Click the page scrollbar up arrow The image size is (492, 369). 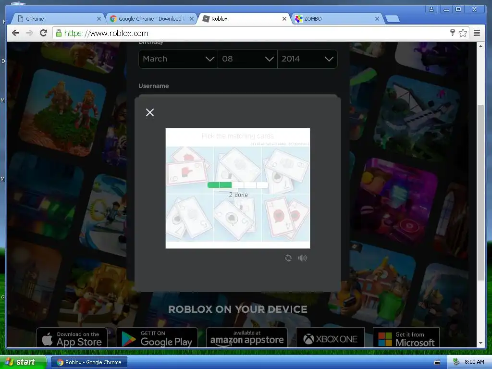[480, 46]
